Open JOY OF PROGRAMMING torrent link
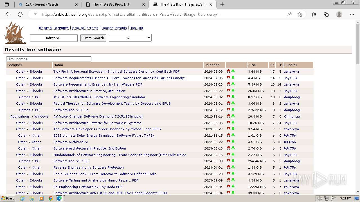The width and height of the screenshot is (360, 202). [x=99, y=97]
